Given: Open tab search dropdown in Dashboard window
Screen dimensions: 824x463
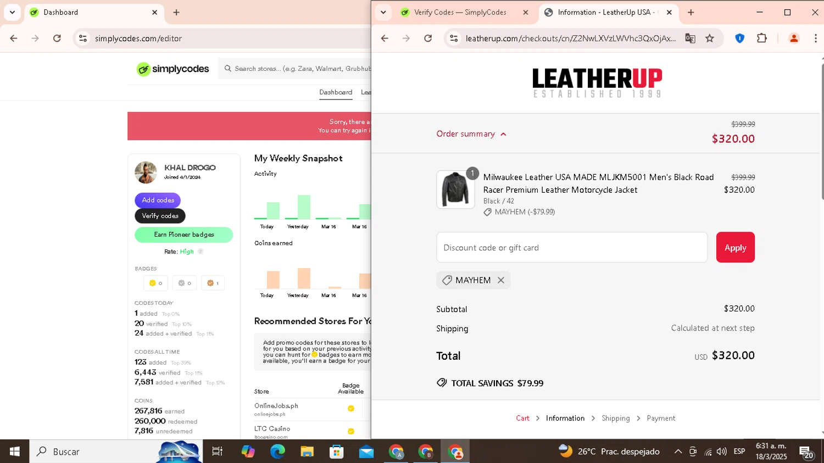Looking at the screenshot, I should click(x=12, y=12).
